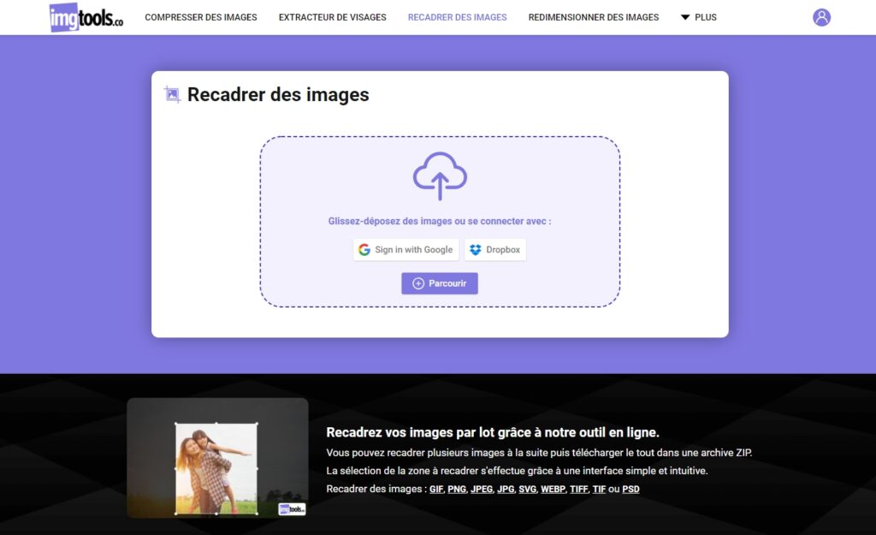Navigate to REDIMENSIONNER DES IMAGES

point(594,16)
